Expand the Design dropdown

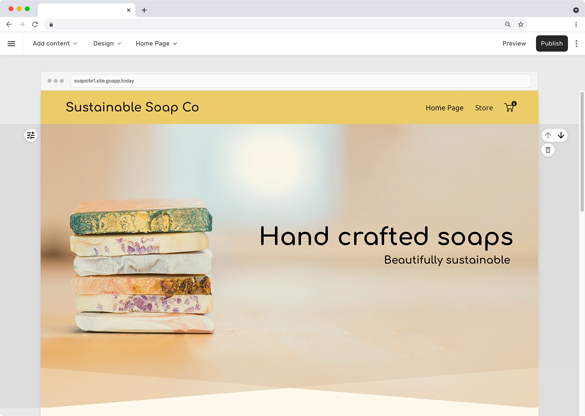(x=107, y=43)
